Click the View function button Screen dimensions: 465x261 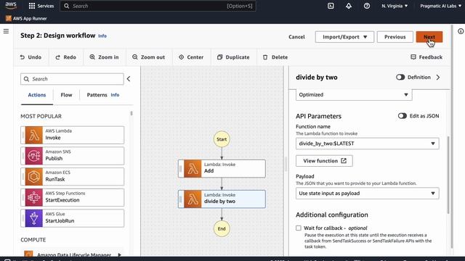coord(324,161)
